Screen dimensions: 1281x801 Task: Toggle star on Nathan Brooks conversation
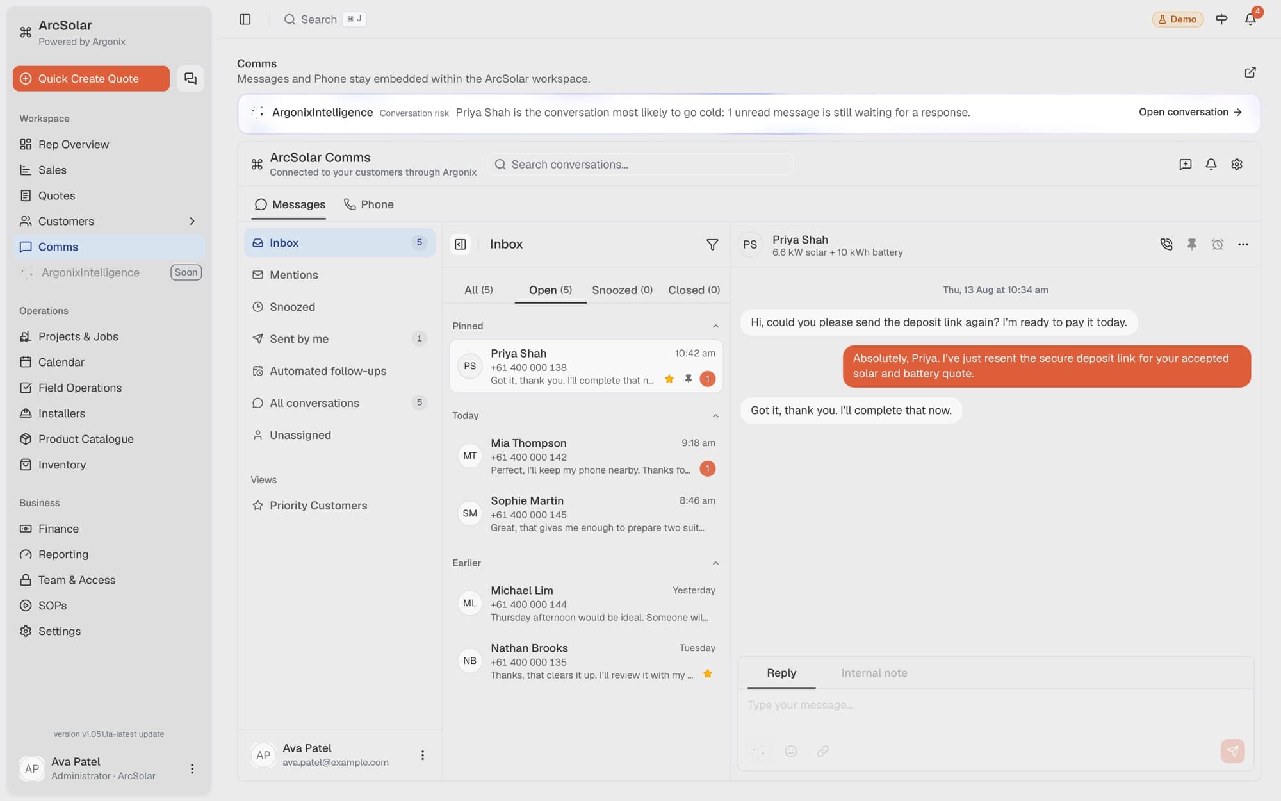click(x=708, y=673)
